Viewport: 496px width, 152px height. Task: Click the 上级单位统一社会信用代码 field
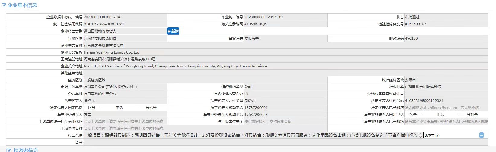125,122
